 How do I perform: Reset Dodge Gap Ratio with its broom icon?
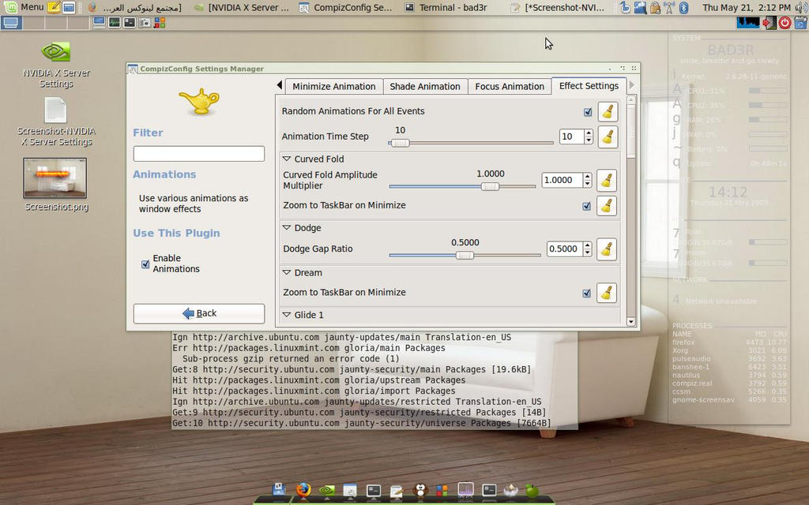[607, 249]
